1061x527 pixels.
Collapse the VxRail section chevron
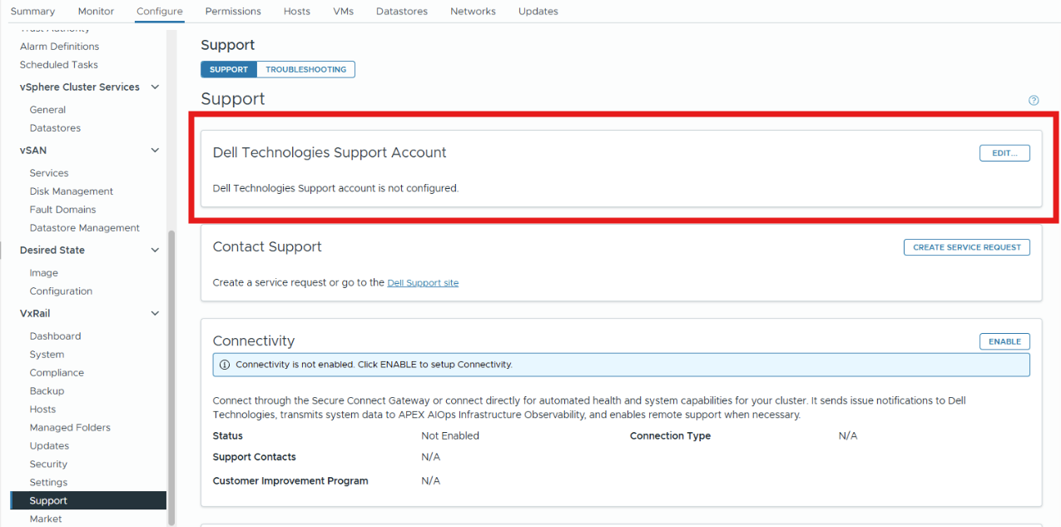(155, 314)
